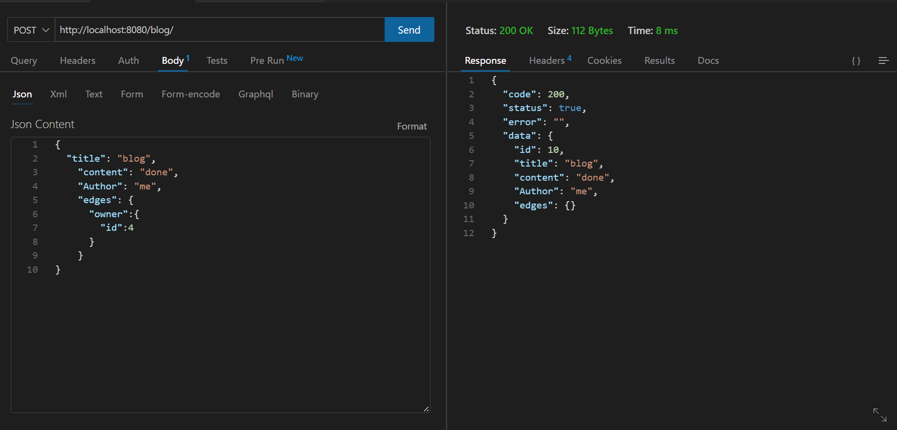The height and width of the screenshot is (430, 897).
Task: Click the "id":4 line in request body
Action: tap(117, 227)
